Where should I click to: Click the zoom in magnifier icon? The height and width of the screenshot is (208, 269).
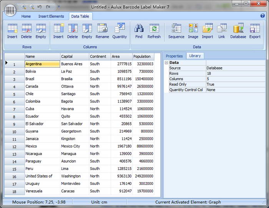(24, 7)
